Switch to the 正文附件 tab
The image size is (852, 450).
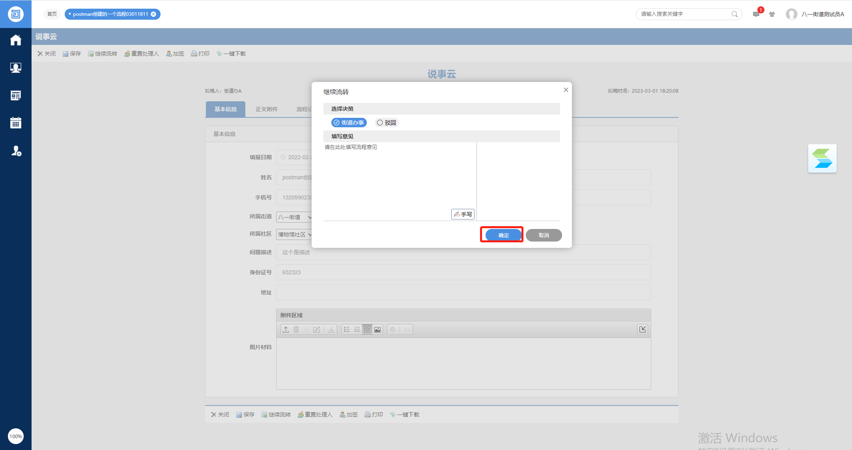click(x=266, y=109)
